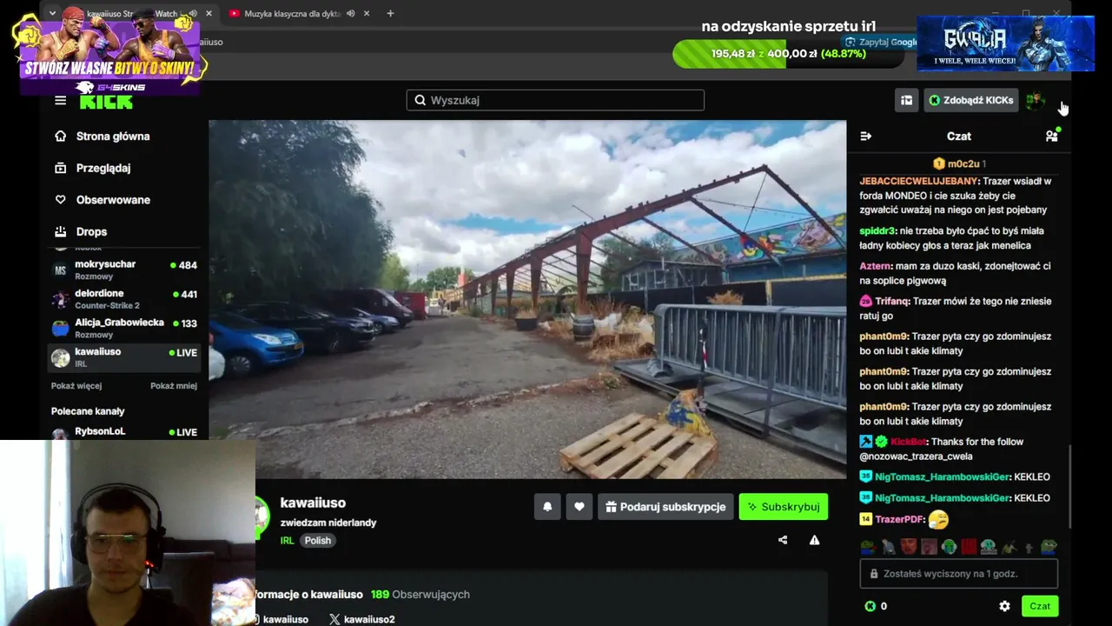Select kawaiiuso channel in sidebar

pyautogui.click(x=124, y=357)
